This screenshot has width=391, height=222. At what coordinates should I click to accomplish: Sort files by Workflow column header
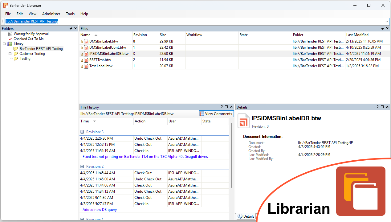212,35
